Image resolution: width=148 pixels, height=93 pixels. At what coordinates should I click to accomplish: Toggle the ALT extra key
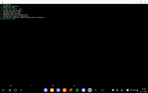click(x=74, y=86)
